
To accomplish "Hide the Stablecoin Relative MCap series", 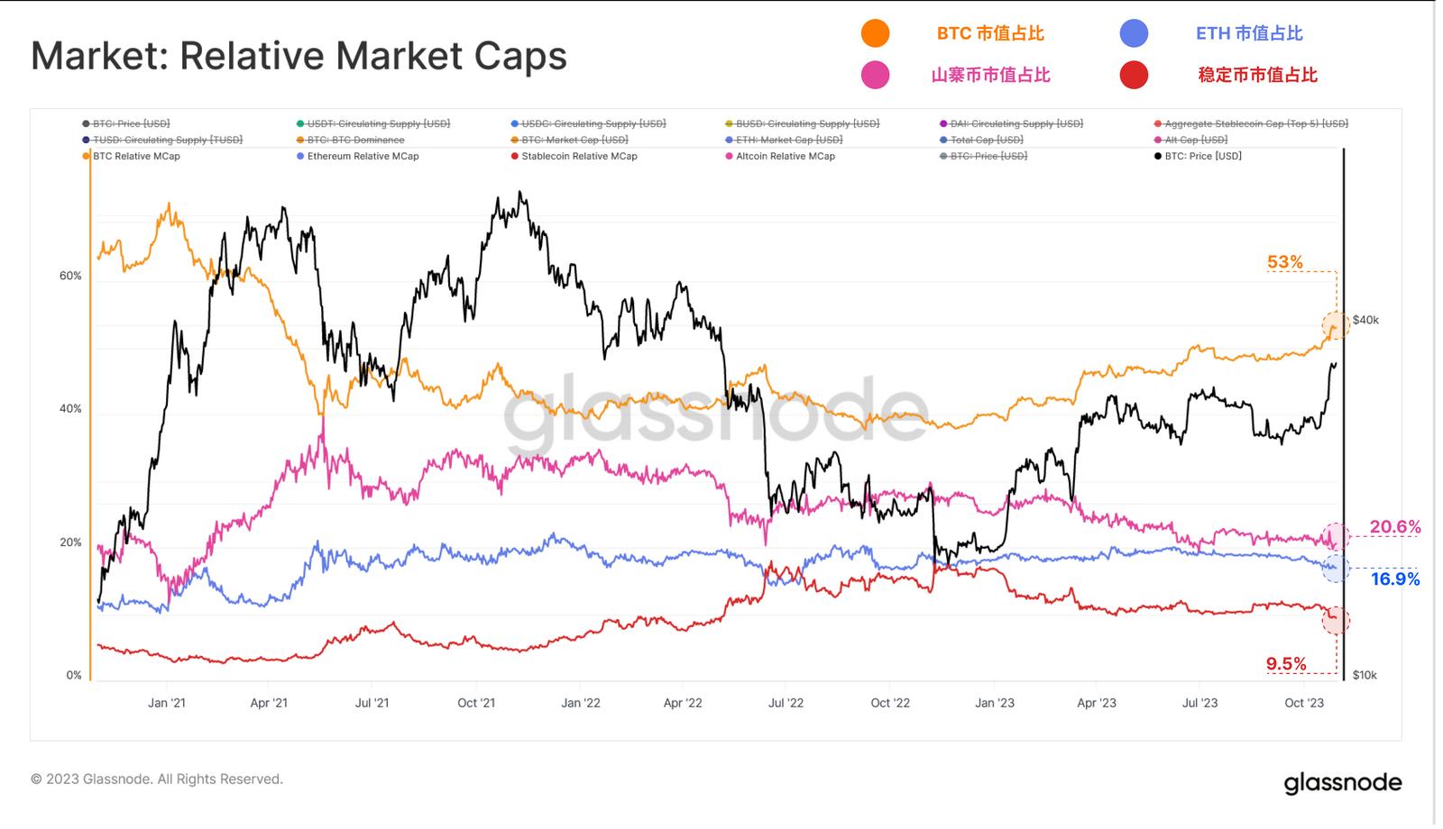I will coord(579,156).
